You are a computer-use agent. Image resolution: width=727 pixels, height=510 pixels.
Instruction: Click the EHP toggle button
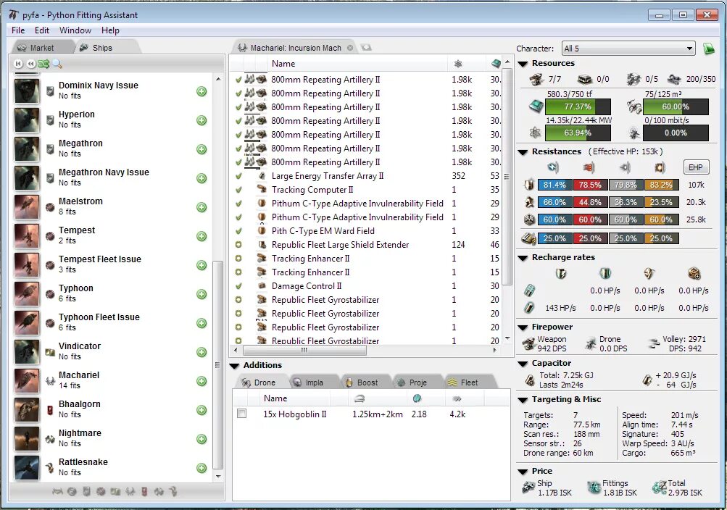click(696, 167)
